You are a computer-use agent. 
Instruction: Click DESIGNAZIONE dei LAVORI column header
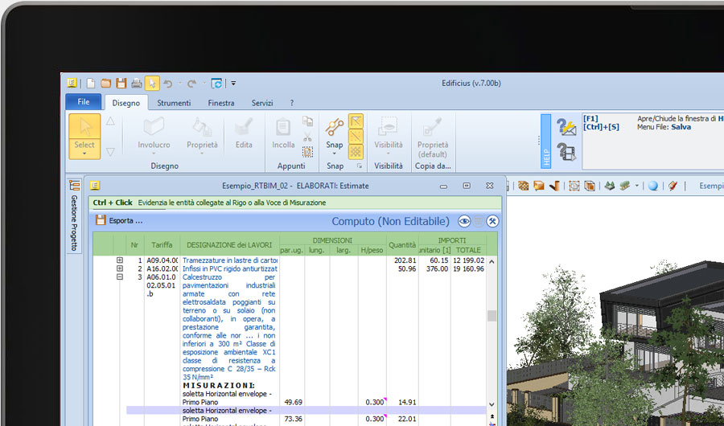[229, 244]
